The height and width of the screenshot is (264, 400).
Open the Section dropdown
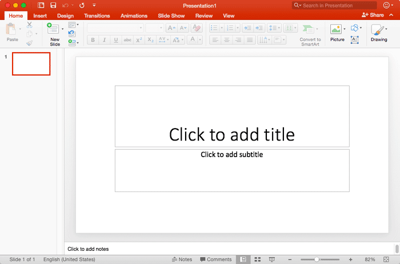coord(74,43)
